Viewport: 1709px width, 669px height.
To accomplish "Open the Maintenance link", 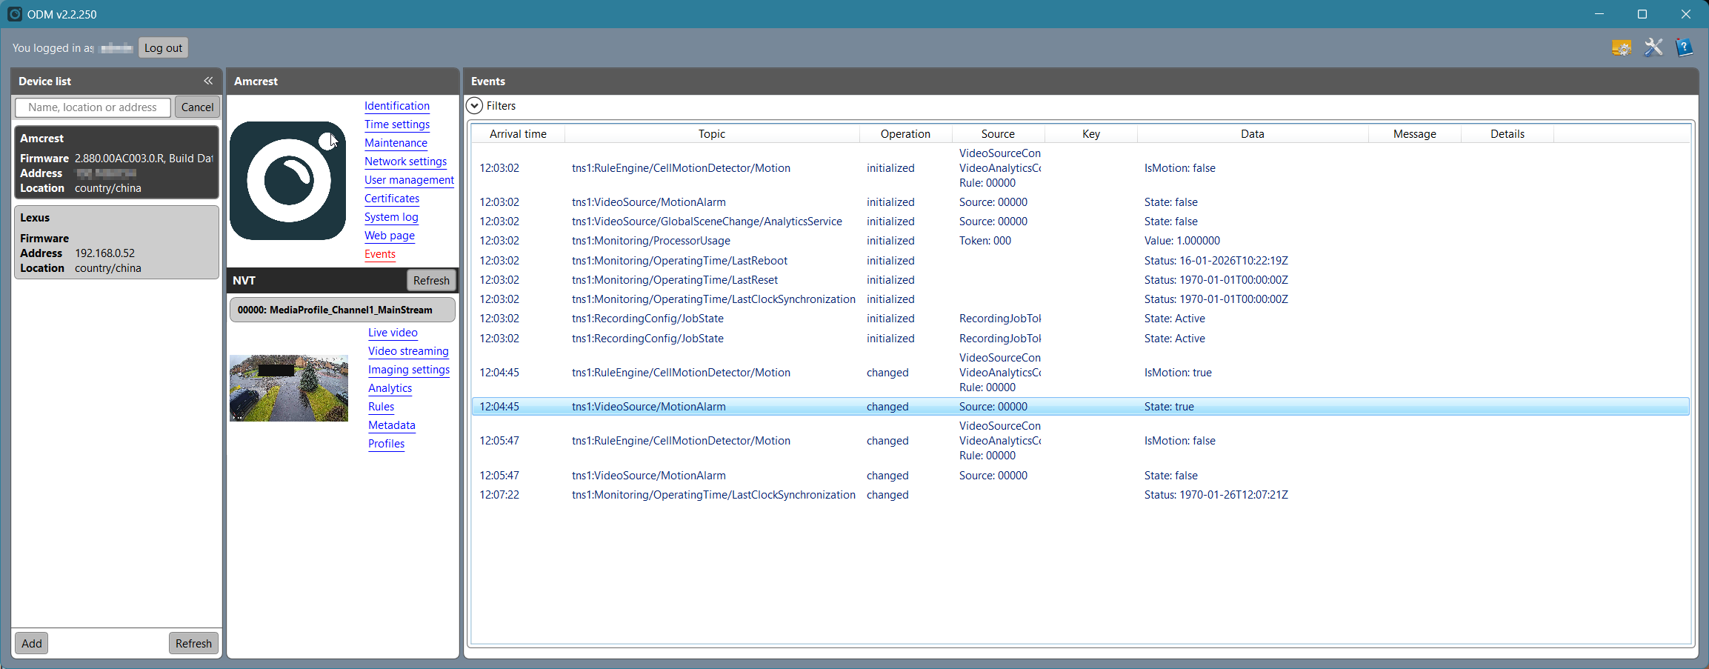I will pos(396,143).
